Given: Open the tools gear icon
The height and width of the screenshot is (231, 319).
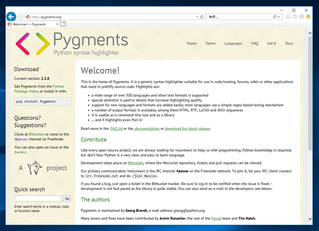Looking at the screenshot, I should click(302, 17).
